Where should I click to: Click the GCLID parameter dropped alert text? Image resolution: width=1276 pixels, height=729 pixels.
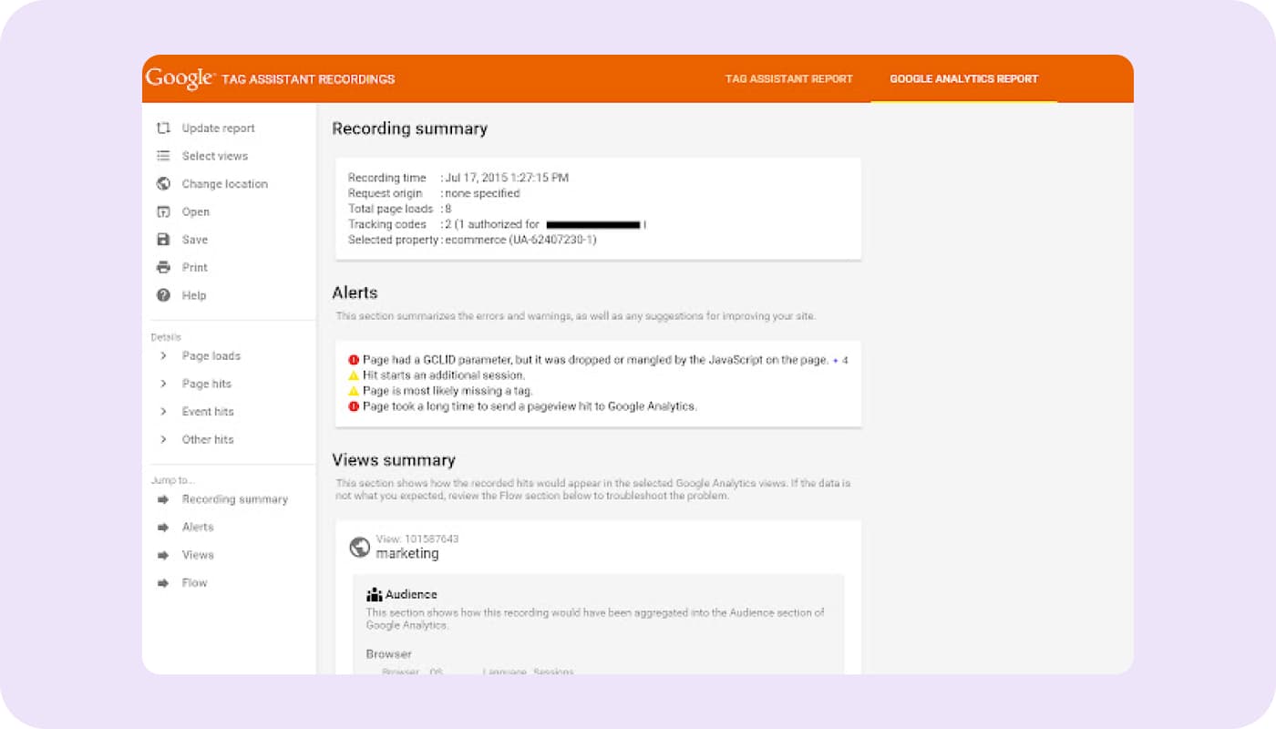pos(595,360)
